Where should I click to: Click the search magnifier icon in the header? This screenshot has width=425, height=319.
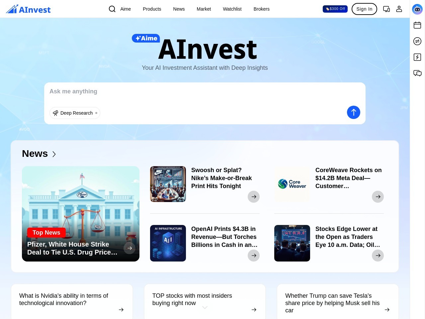pos(112,9)
